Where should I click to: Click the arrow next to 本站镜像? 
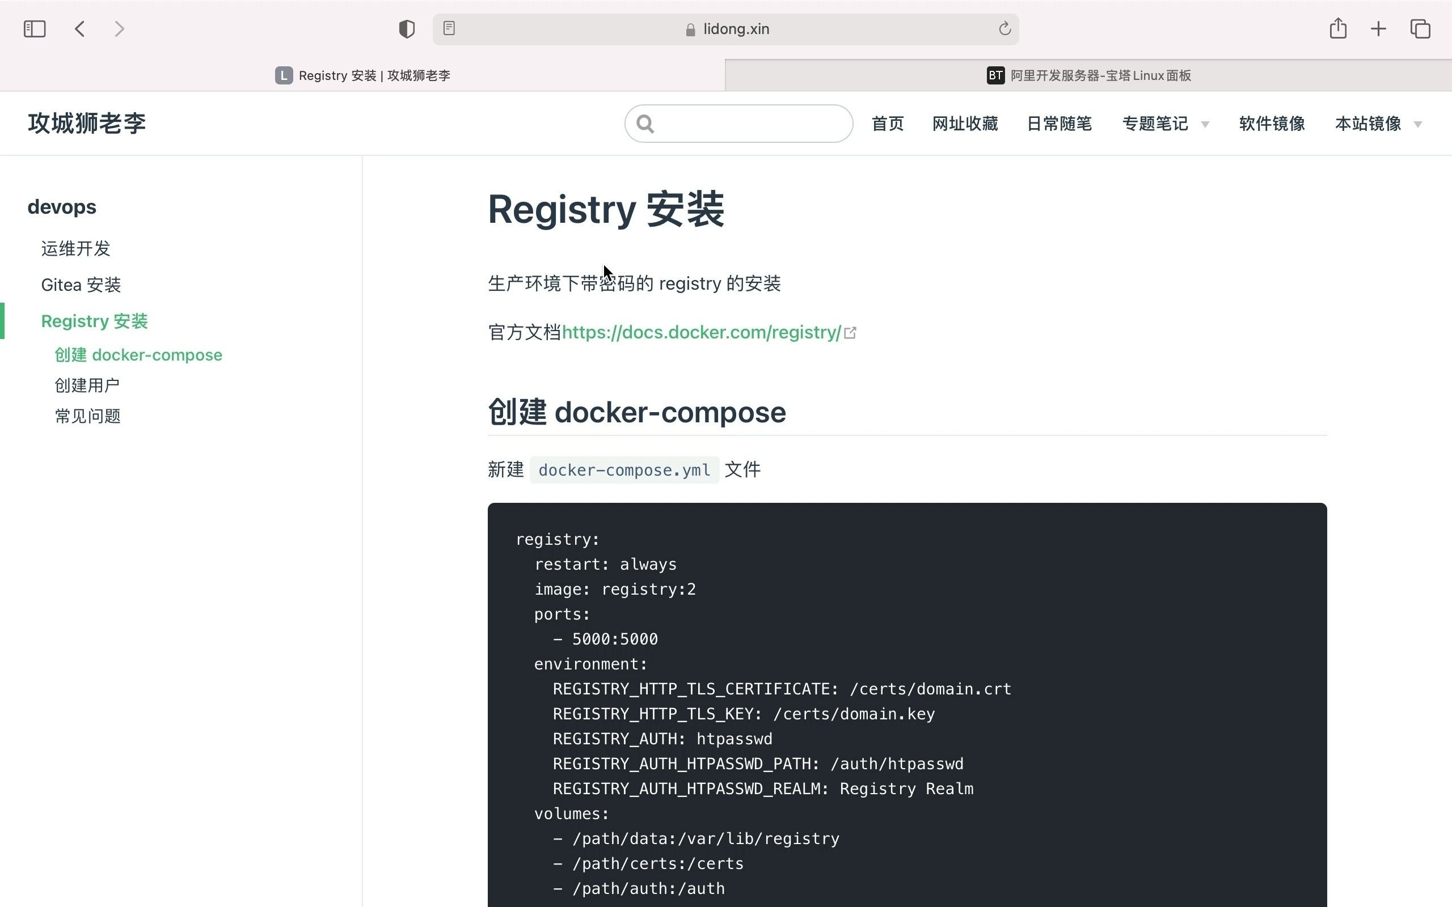click(1418, 125)
